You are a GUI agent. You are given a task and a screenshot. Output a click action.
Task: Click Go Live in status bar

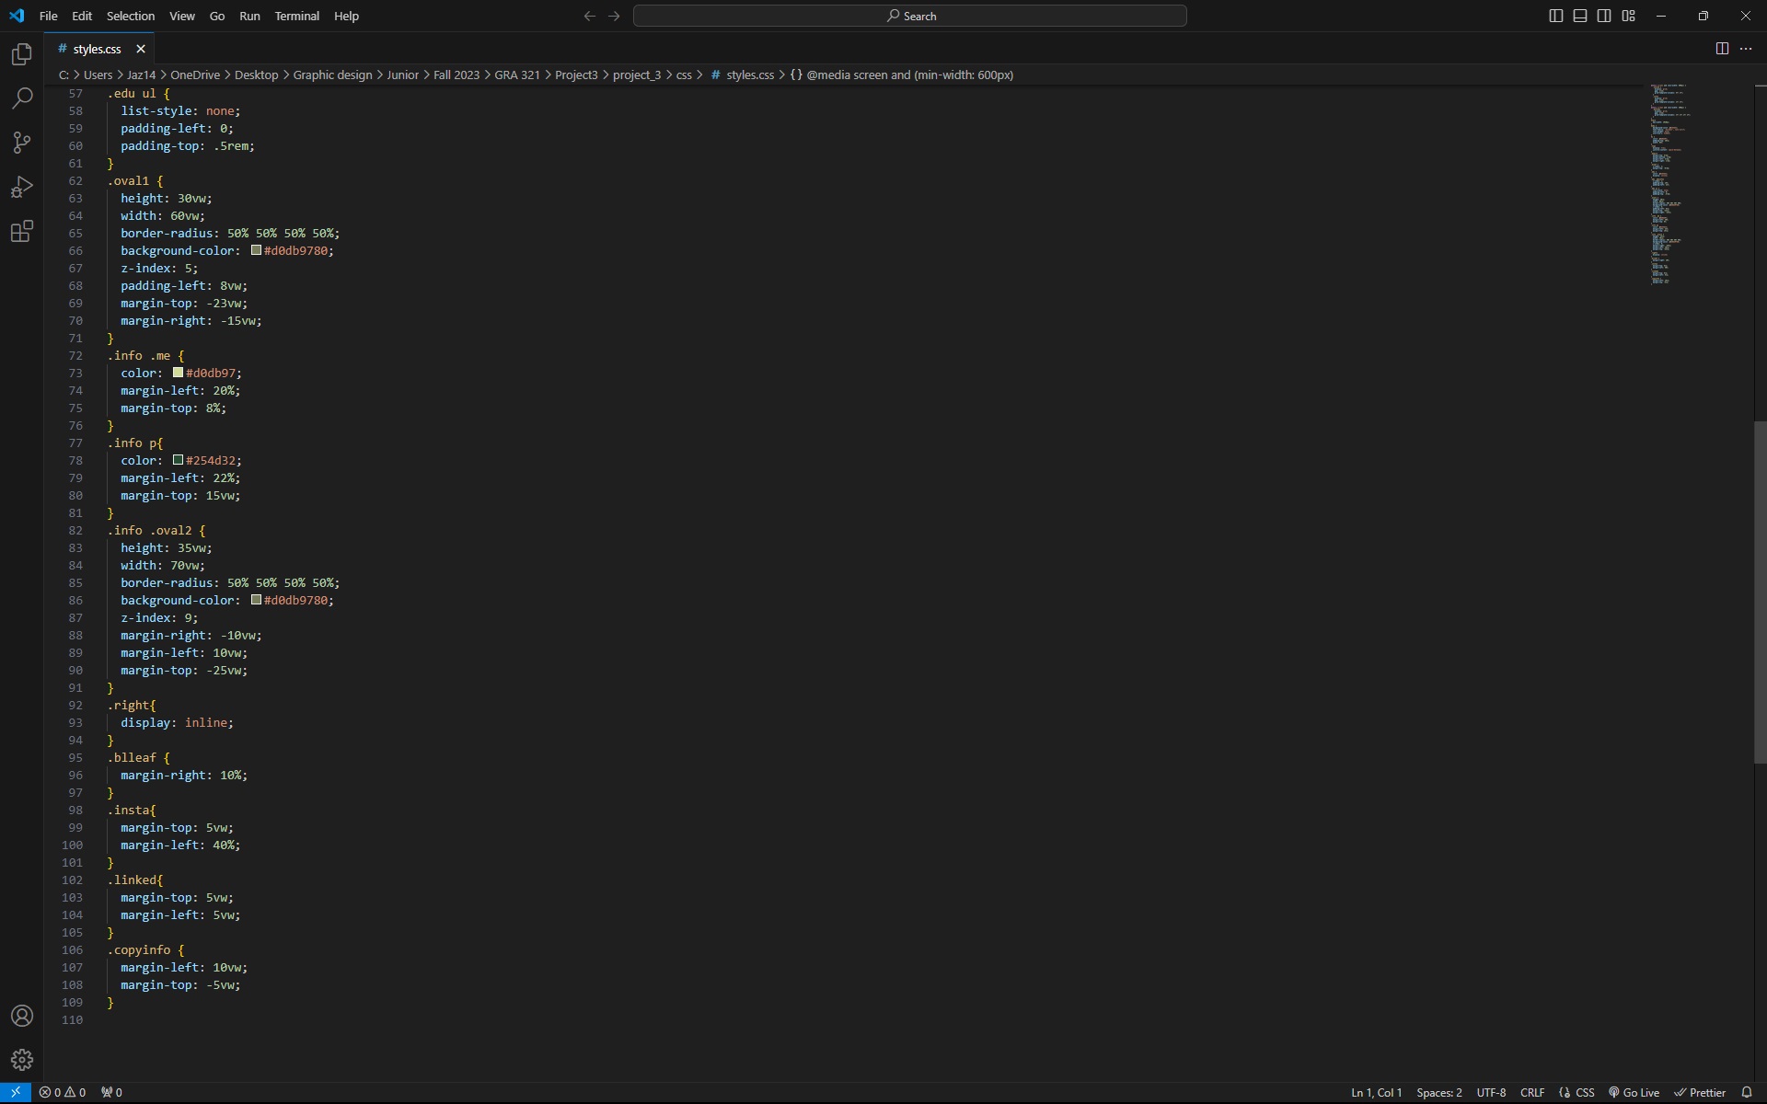click(1634, 1092)
